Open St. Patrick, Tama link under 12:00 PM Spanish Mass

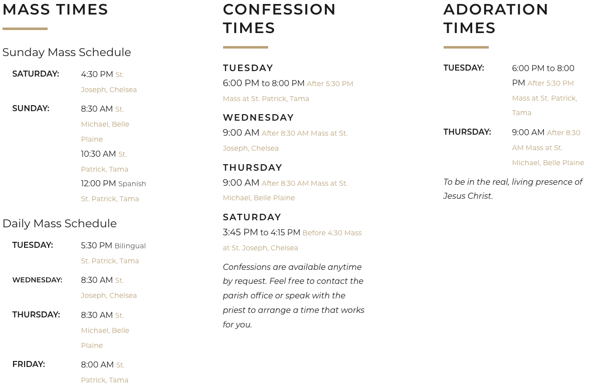pos(110,199)
